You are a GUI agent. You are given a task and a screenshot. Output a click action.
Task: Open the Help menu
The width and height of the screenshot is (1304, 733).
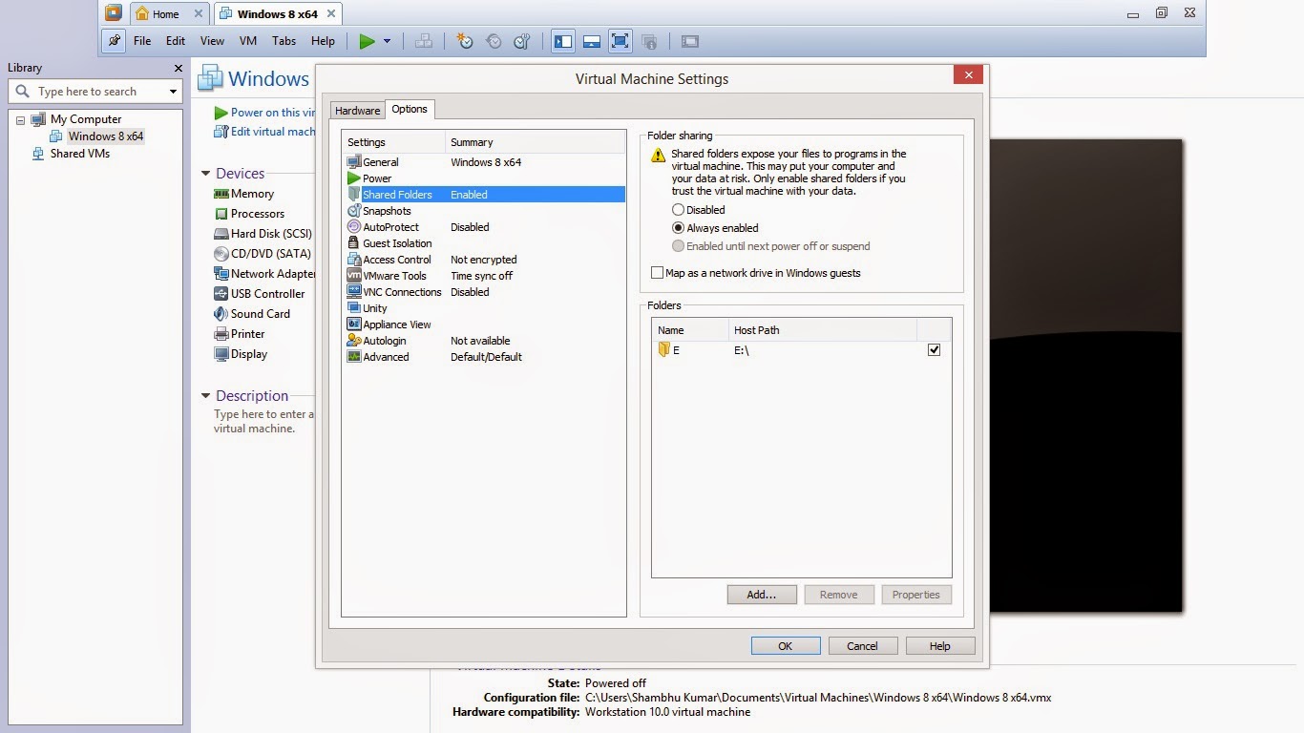(323, 41)
